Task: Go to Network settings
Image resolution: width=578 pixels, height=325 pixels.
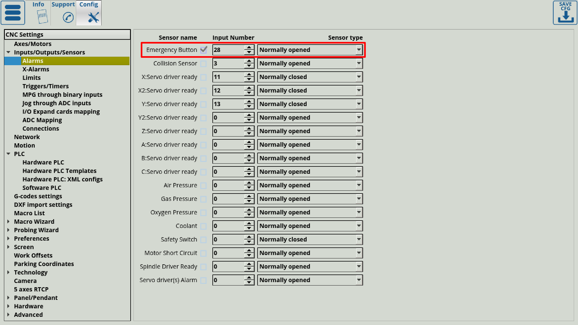Action: tap(27, 137)
